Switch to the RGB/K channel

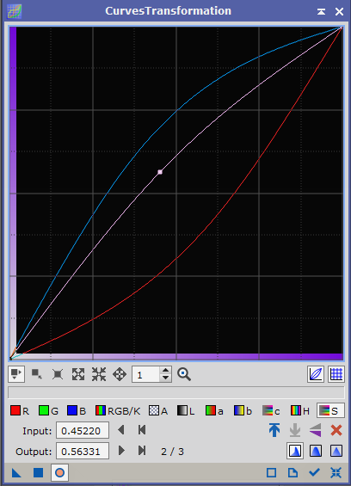pyautogui.click(x=118, y=410)
